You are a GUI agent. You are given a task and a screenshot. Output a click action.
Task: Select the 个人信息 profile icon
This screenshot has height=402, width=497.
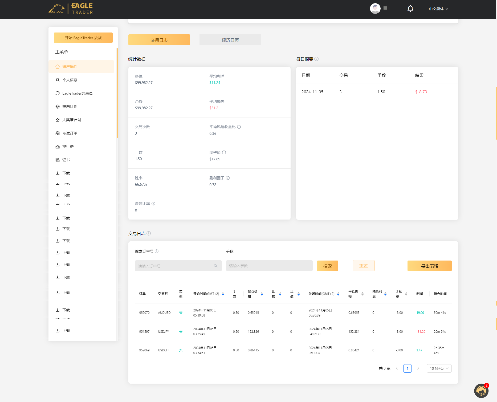coord(58,80)
